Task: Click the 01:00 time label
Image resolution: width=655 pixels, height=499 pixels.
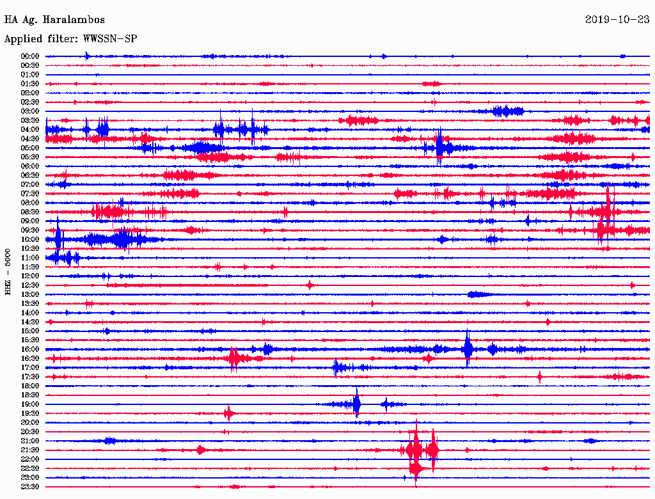Action: click(x=30, y=74)
